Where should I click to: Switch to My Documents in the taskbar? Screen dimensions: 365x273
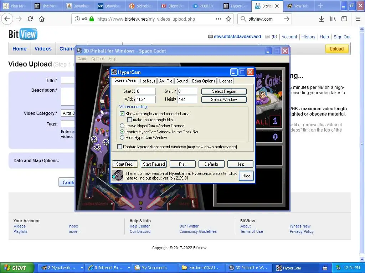(x=155, y=268)
